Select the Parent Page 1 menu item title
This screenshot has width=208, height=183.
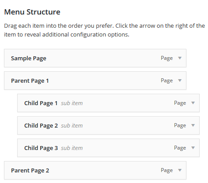pyautogui.click(x=30, y=81)
